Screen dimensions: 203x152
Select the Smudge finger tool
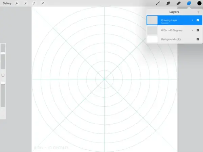(168, 3)
